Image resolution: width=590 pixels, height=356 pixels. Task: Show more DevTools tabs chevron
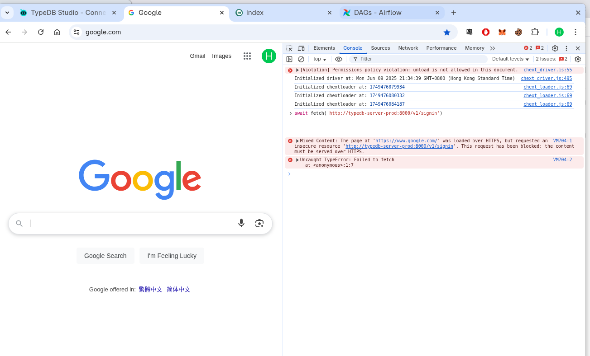coord(493,48)
